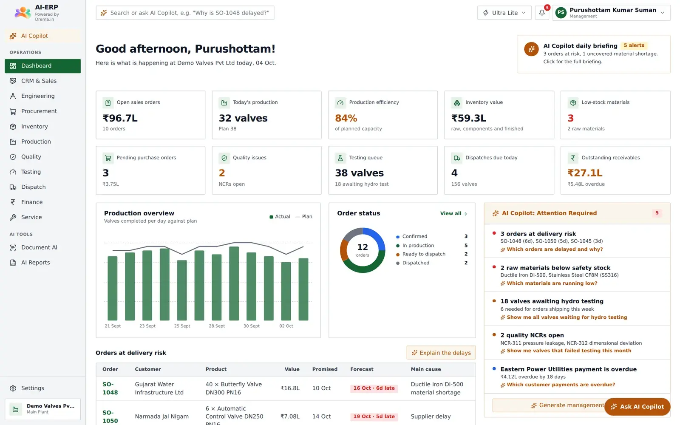Select Document AI under AI Tools
The image size is (680, 425).
click(x=42, y=247)
